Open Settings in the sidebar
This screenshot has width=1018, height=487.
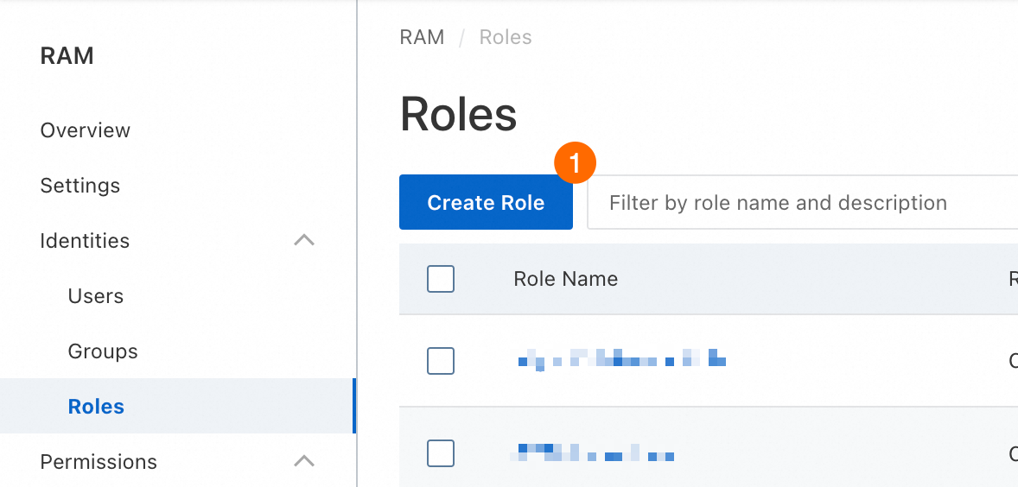pos(80,186)
